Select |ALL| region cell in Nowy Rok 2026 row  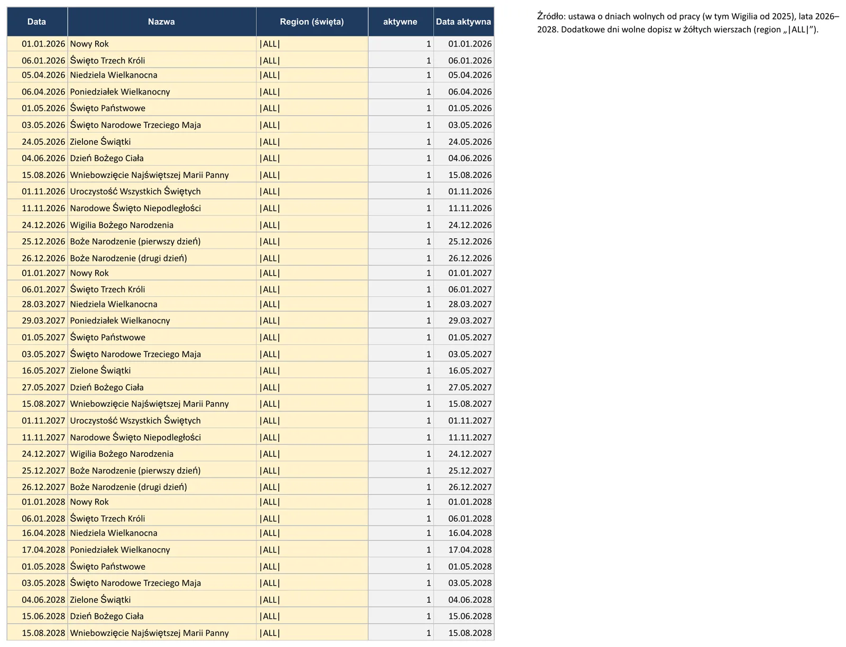click(312, 44)
